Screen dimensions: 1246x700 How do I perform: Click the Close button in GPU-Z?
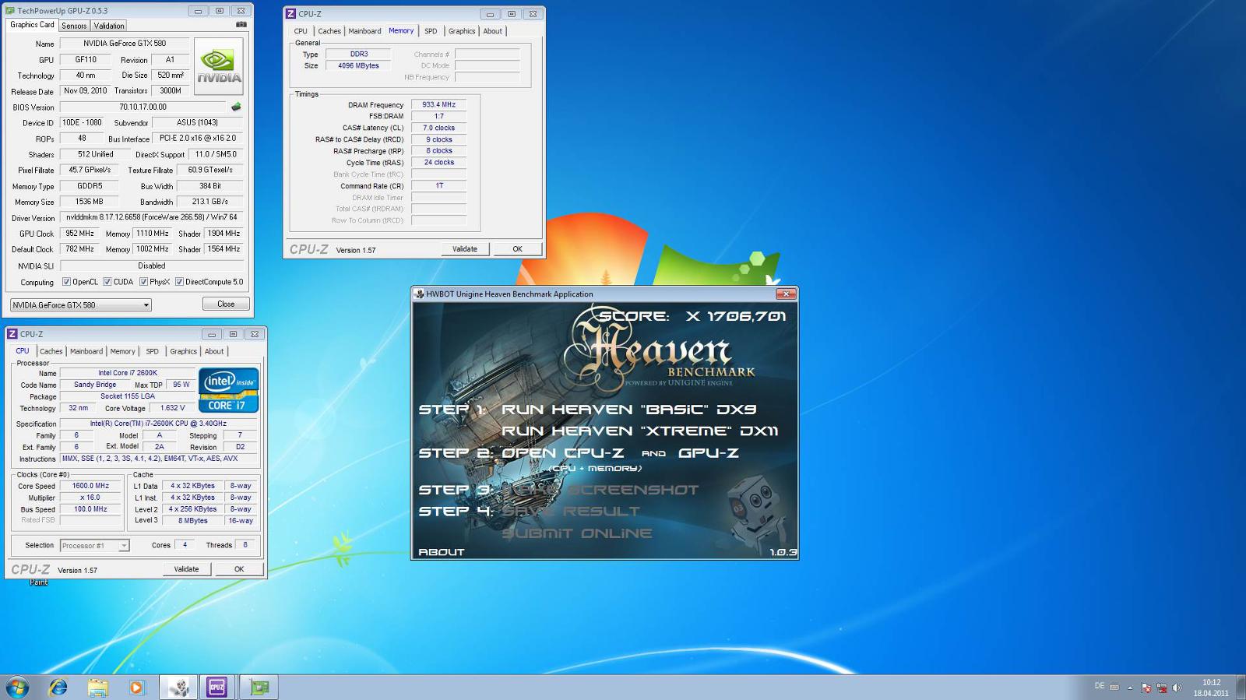coord(226,304)
